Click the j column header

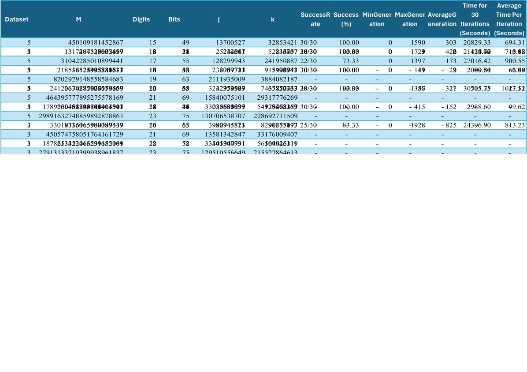(219, 19)
